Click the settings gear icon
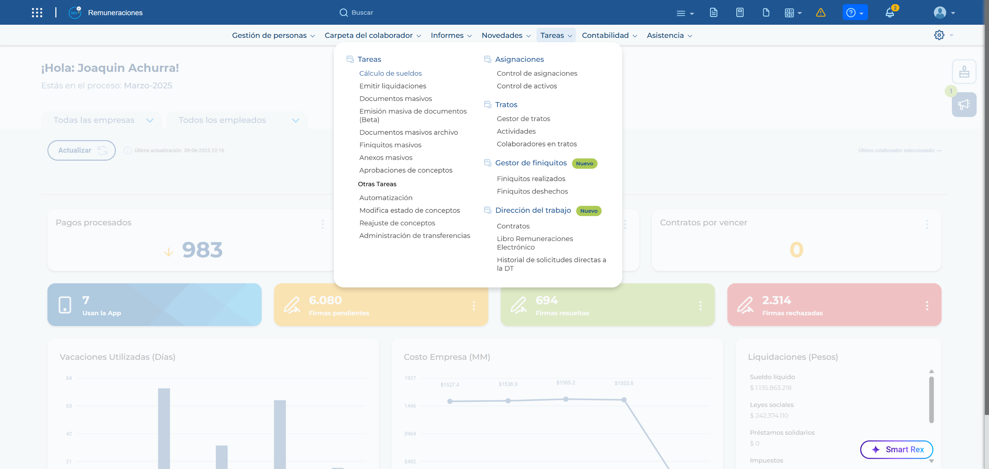989x469 pixels. tap(939, 35)
